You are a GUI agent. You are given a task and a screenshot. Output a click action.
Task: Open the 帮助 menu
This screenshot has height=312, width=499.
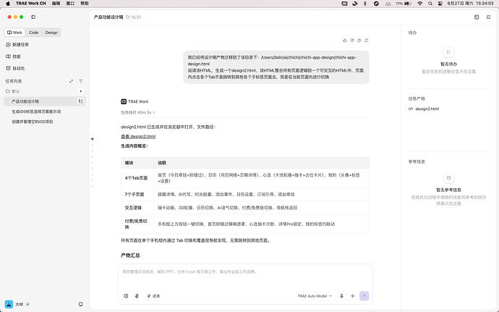coord(85,4)
